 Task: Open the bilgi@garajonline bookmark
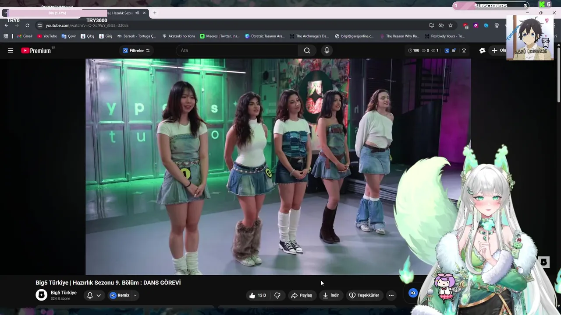click(355, 36)
